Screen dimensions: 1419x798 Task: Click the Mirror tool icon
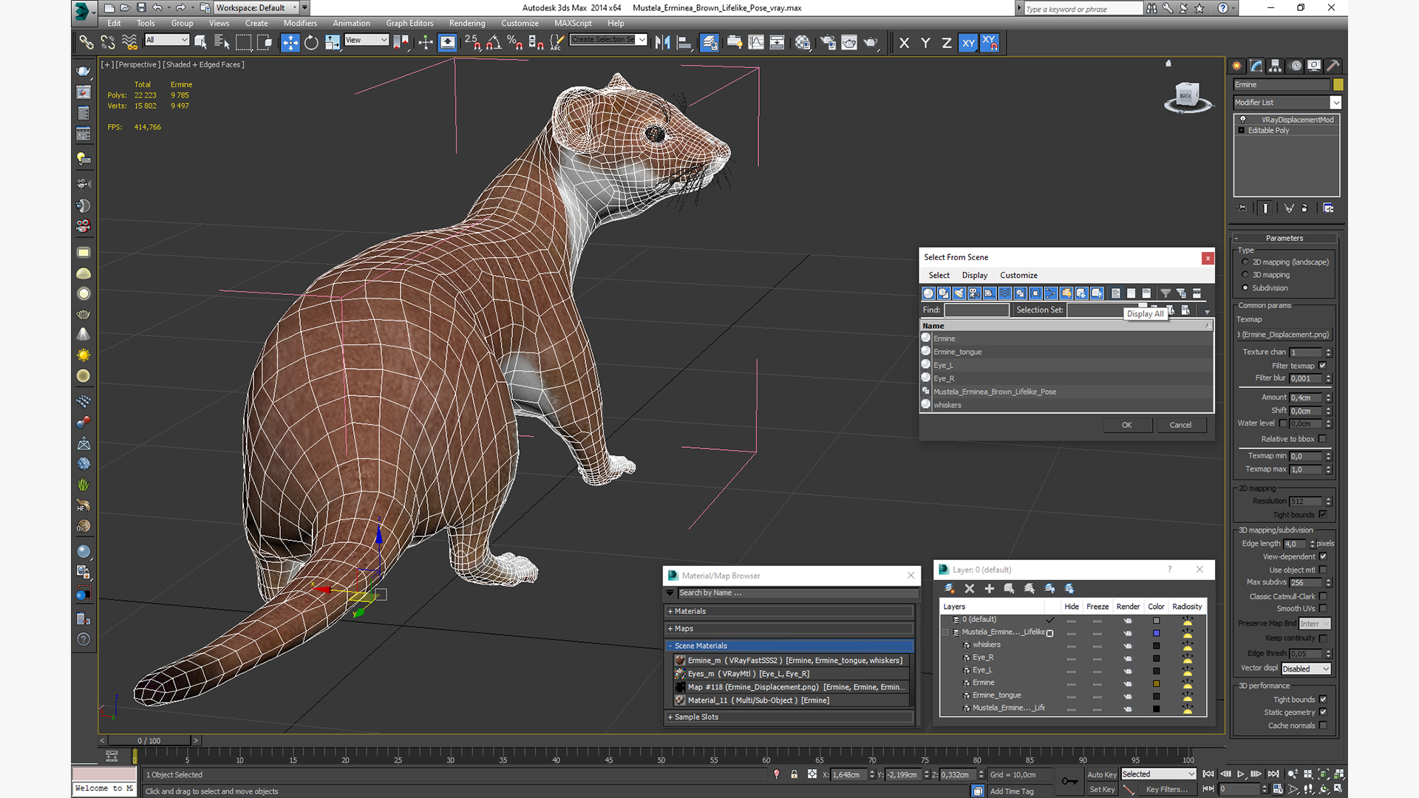pos(663,43)
